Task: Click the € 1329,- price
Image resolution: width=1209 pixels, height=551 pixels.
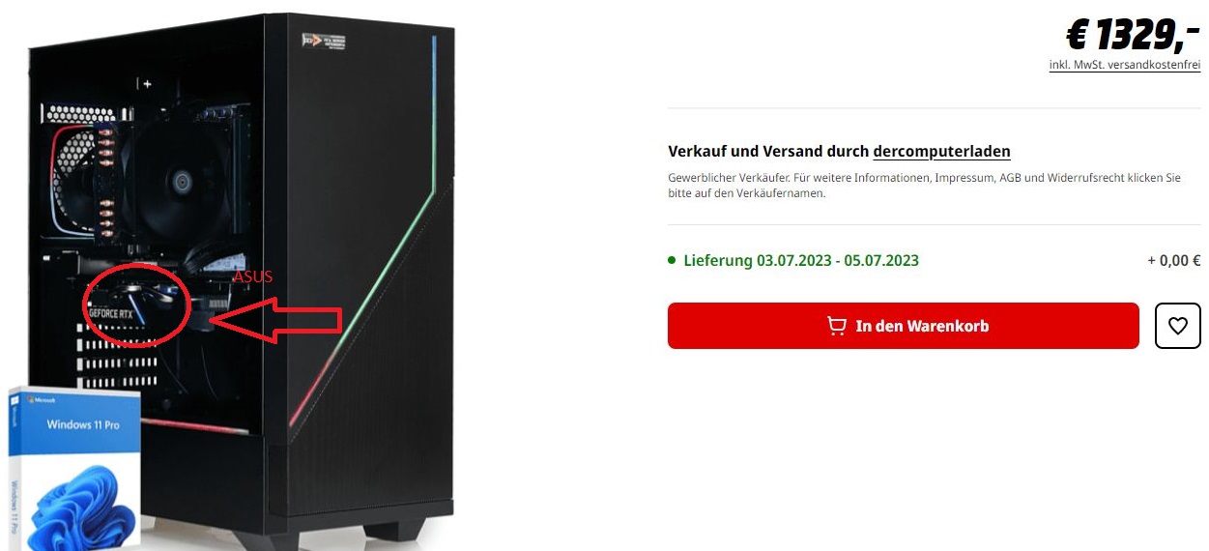Action: (x=1133, y=35)
